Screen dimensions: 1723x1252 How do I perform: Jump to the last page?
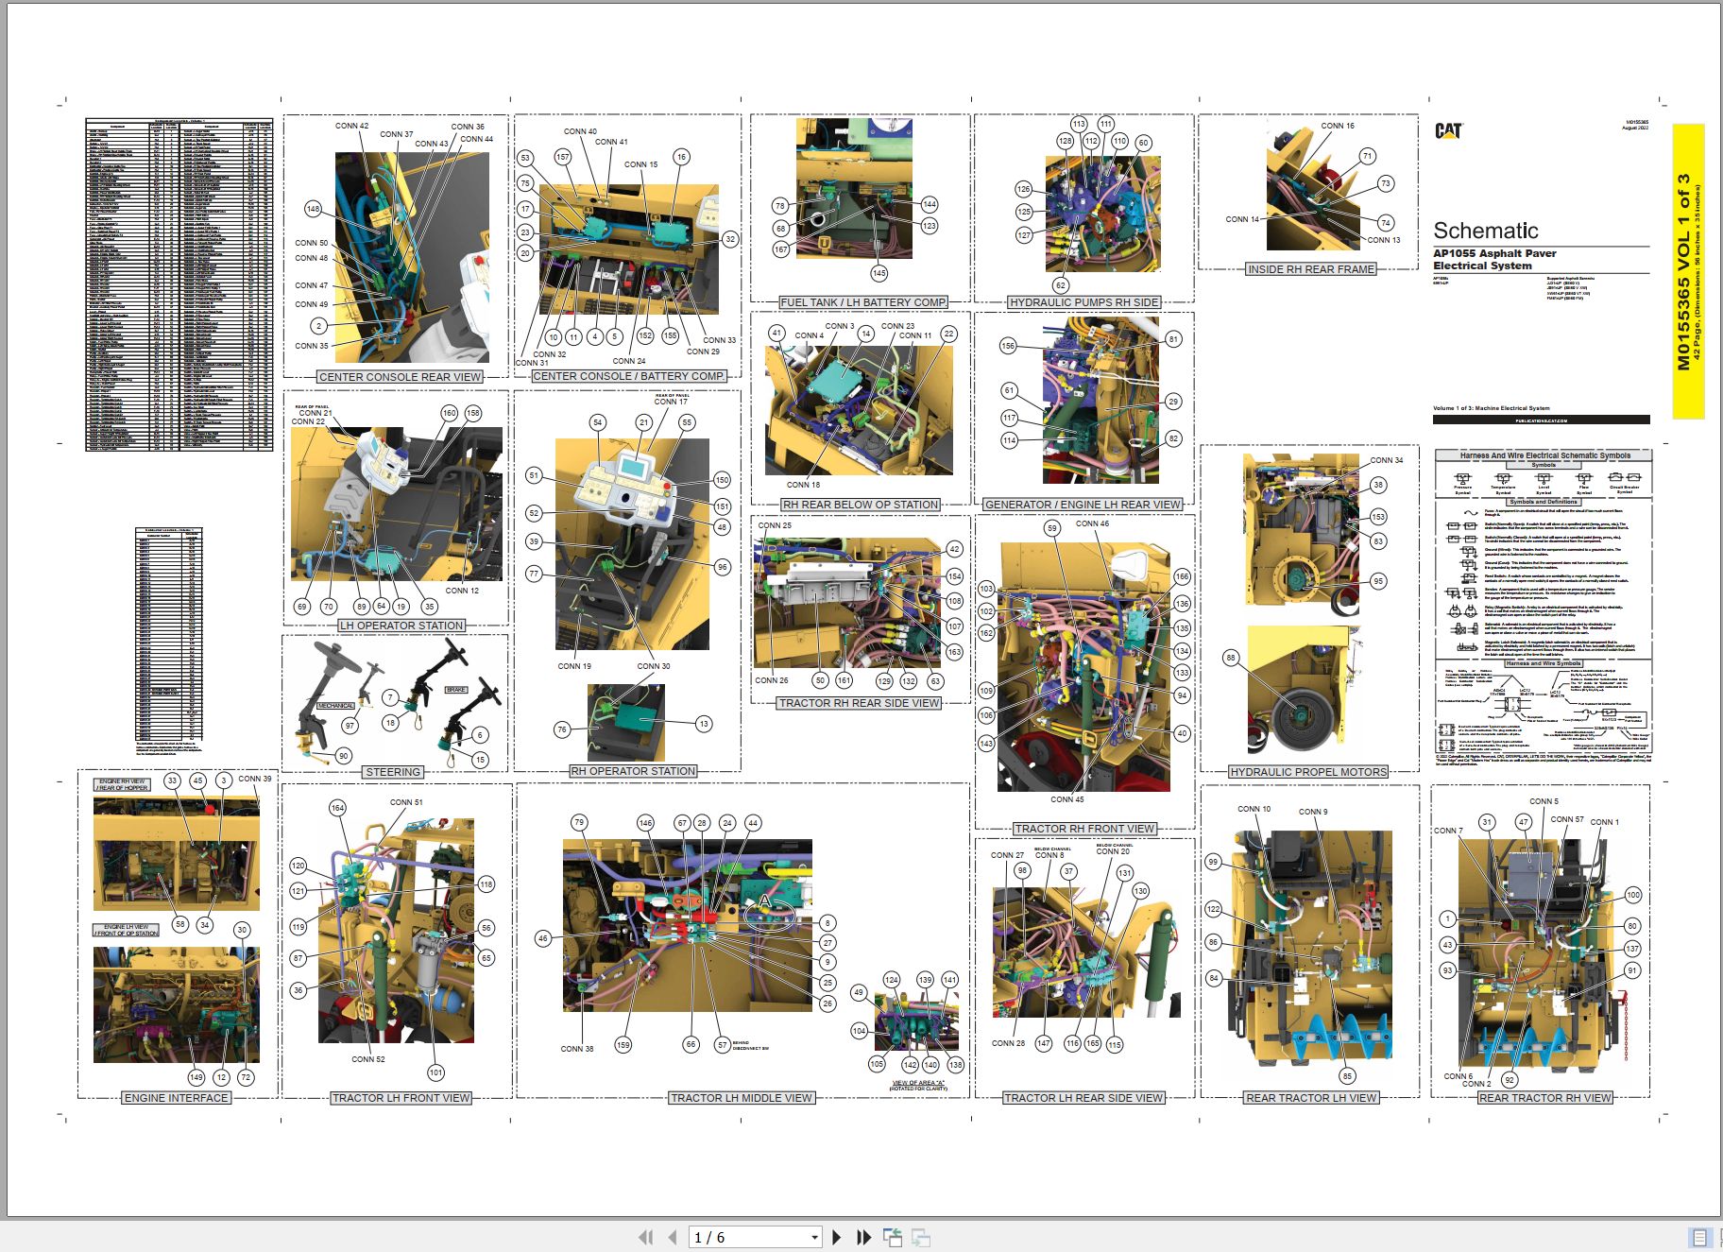click(x=863, y=1237)
